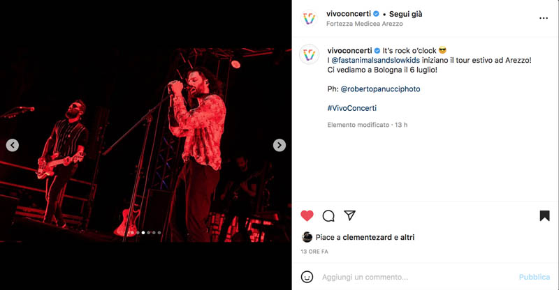Unlike the post with the red heart
The width and height of the screenshot is (559, 290).
307,215
